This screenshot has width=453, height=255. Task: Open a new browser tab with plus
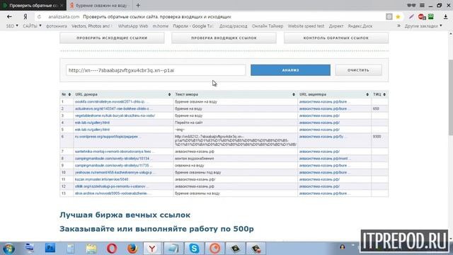click(x=138, y=5)
